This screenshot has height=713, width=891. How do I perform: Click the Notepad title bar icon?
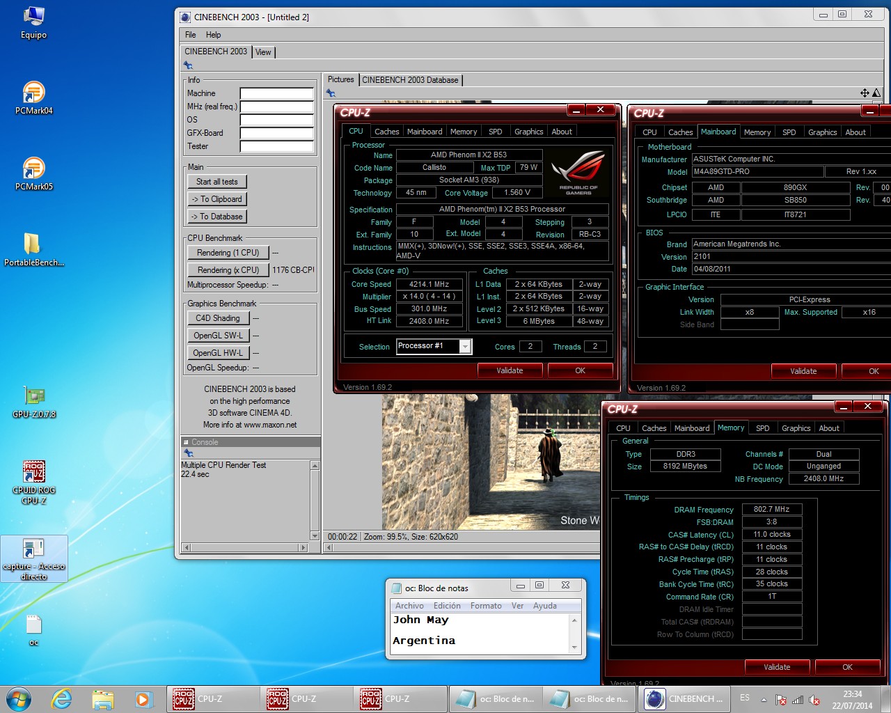pos(397,588)
